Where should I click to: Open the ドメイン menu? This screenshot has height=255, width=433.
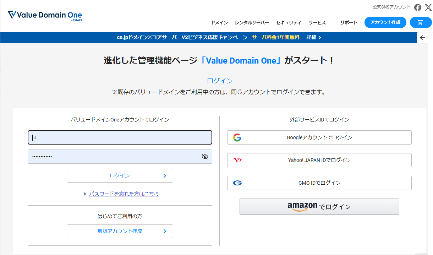(219, 23)
